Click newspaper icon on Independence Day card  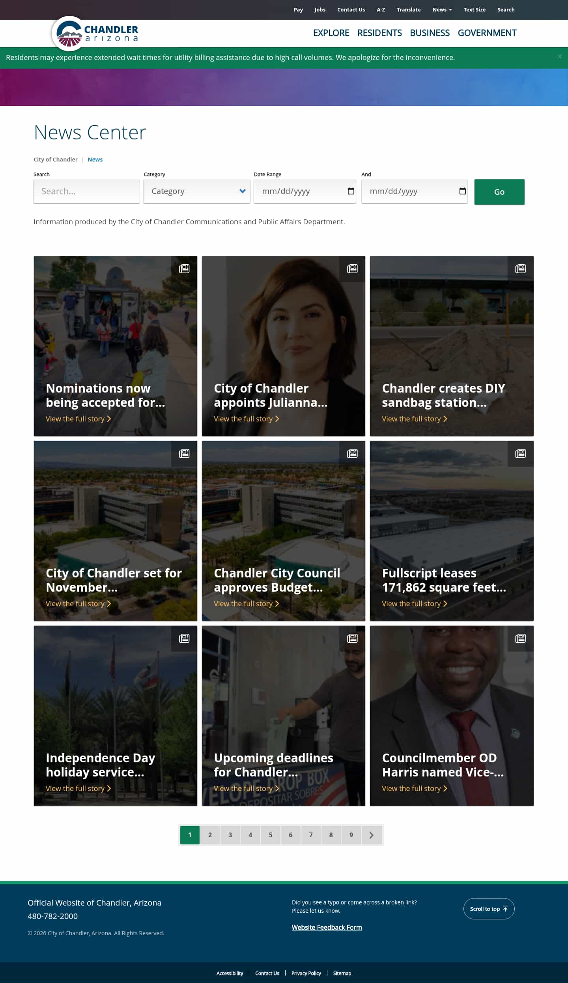(184, 639)
